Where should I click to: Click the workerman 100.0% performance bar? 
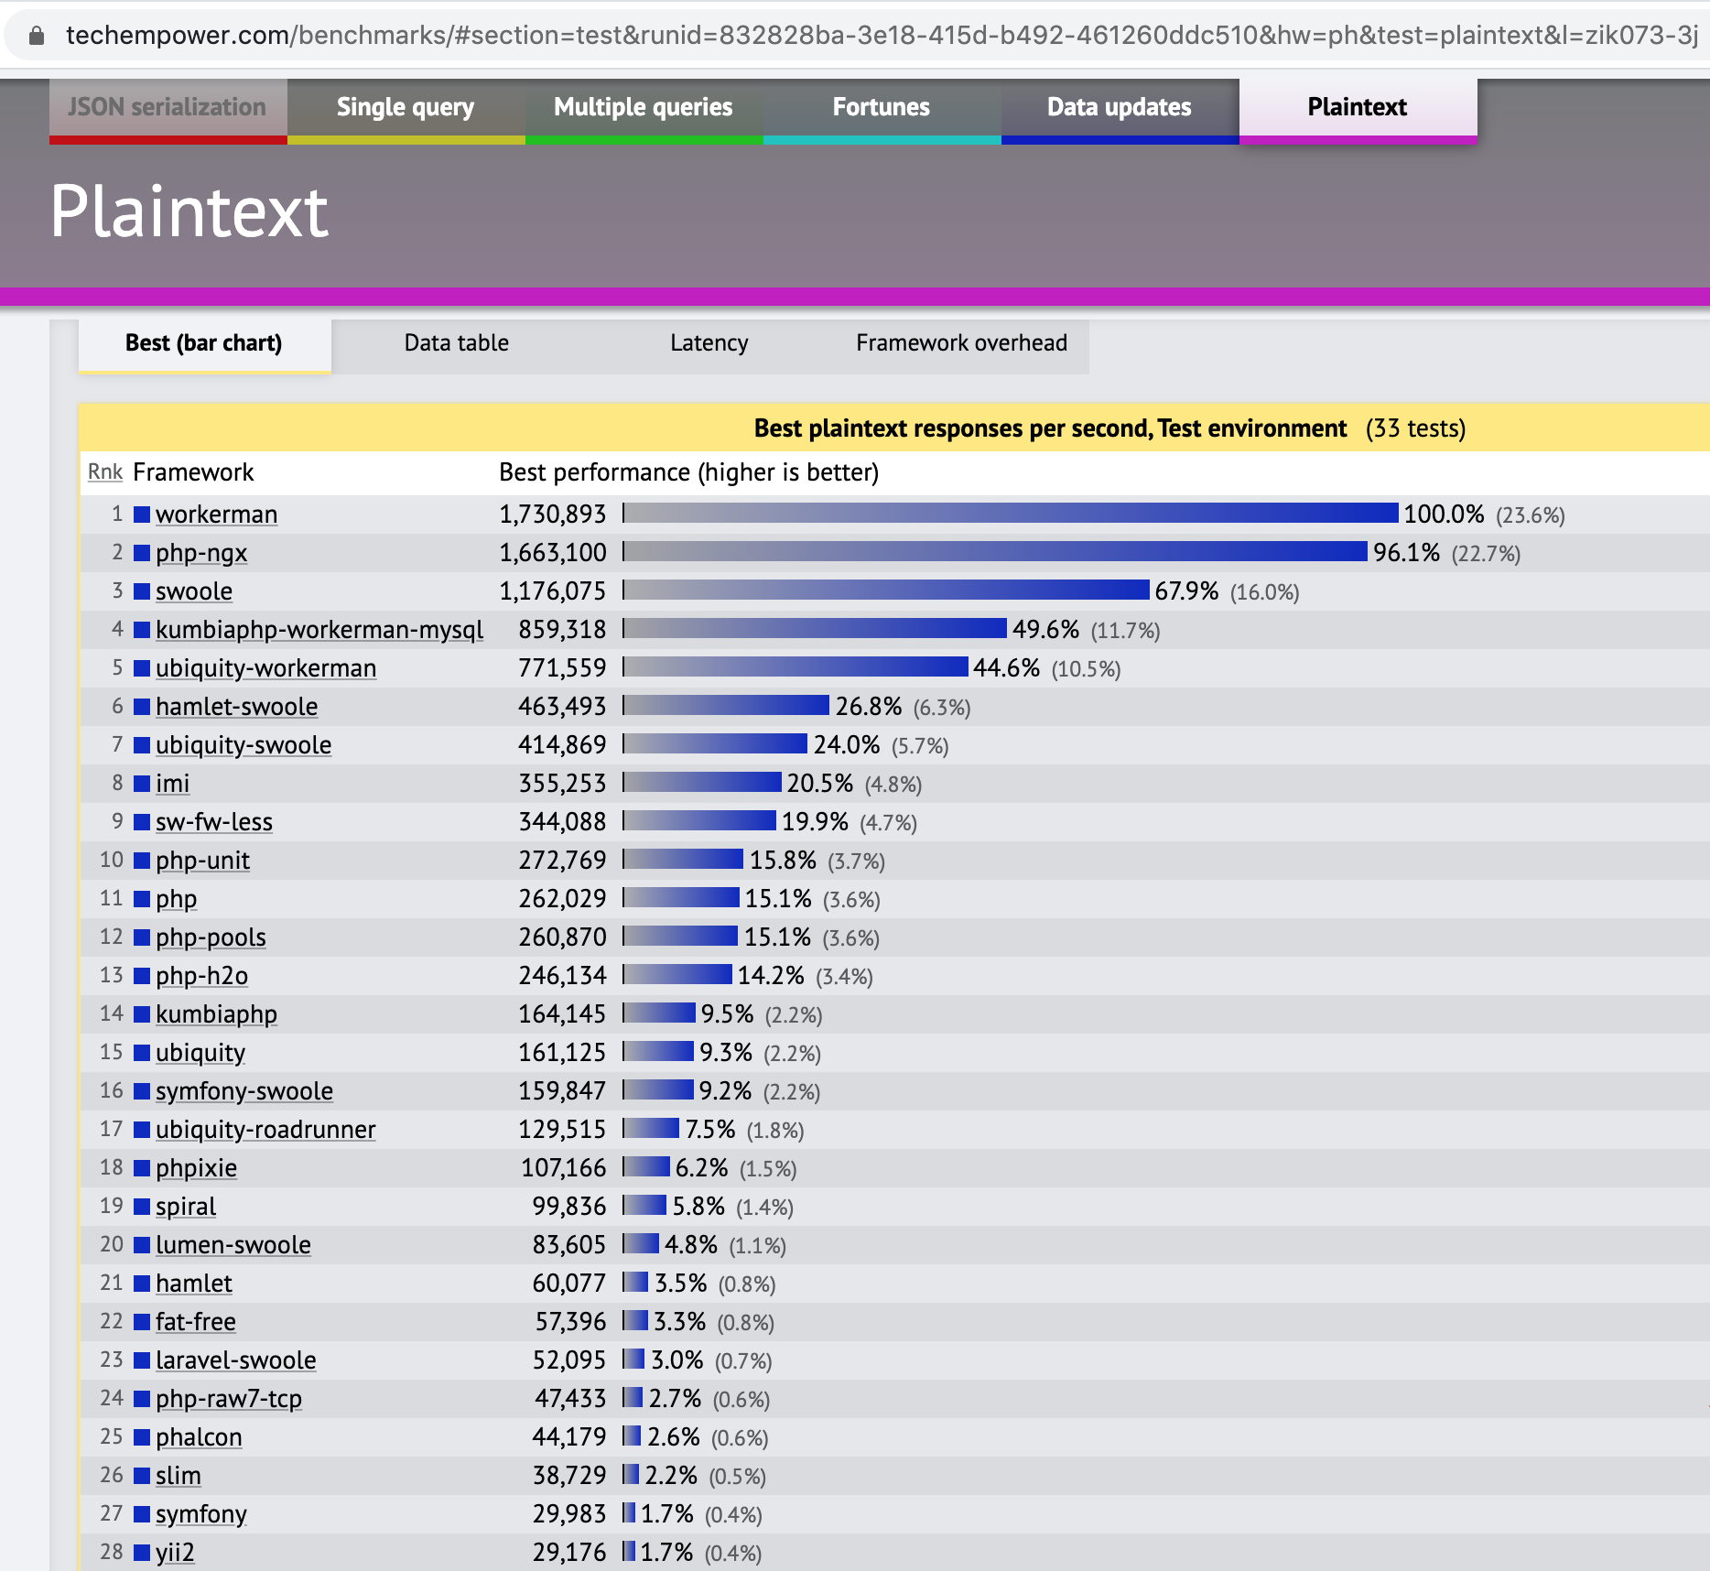(1012, 514)
